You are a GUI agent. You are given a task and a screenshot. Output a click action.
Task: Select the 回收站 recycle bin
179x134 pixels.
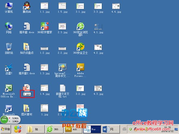[x=9, y=49]
